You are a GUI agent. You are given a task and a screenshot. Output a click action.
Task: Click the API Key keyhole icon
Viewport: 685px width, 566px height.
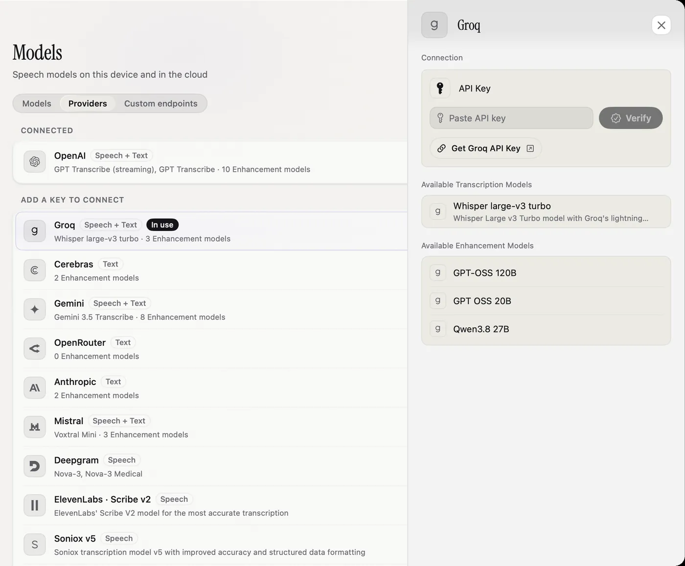(x=440, y=88)
